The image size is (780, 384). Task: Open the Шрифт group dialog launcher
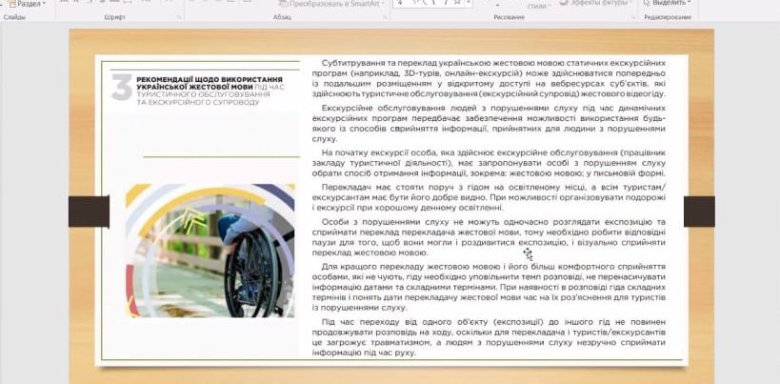(179, 17)
